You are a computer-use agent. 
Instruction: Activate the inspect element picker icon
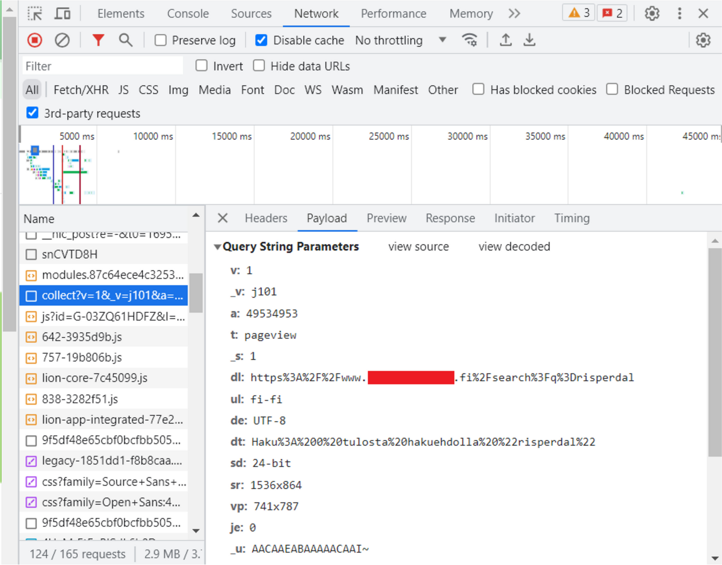[35, 14]
